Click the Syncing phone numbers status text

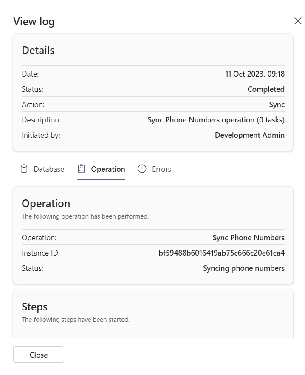pos(243,268)
